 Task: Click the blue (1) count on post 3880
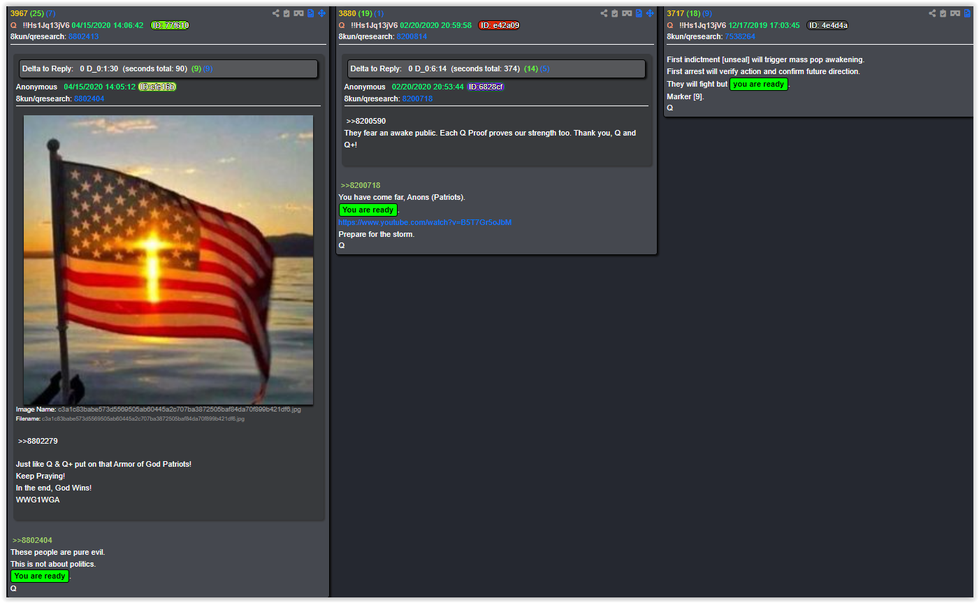379,13
